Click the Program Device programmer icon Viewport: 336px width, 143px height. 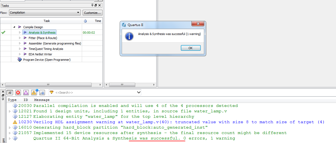(x=20, y=59)
